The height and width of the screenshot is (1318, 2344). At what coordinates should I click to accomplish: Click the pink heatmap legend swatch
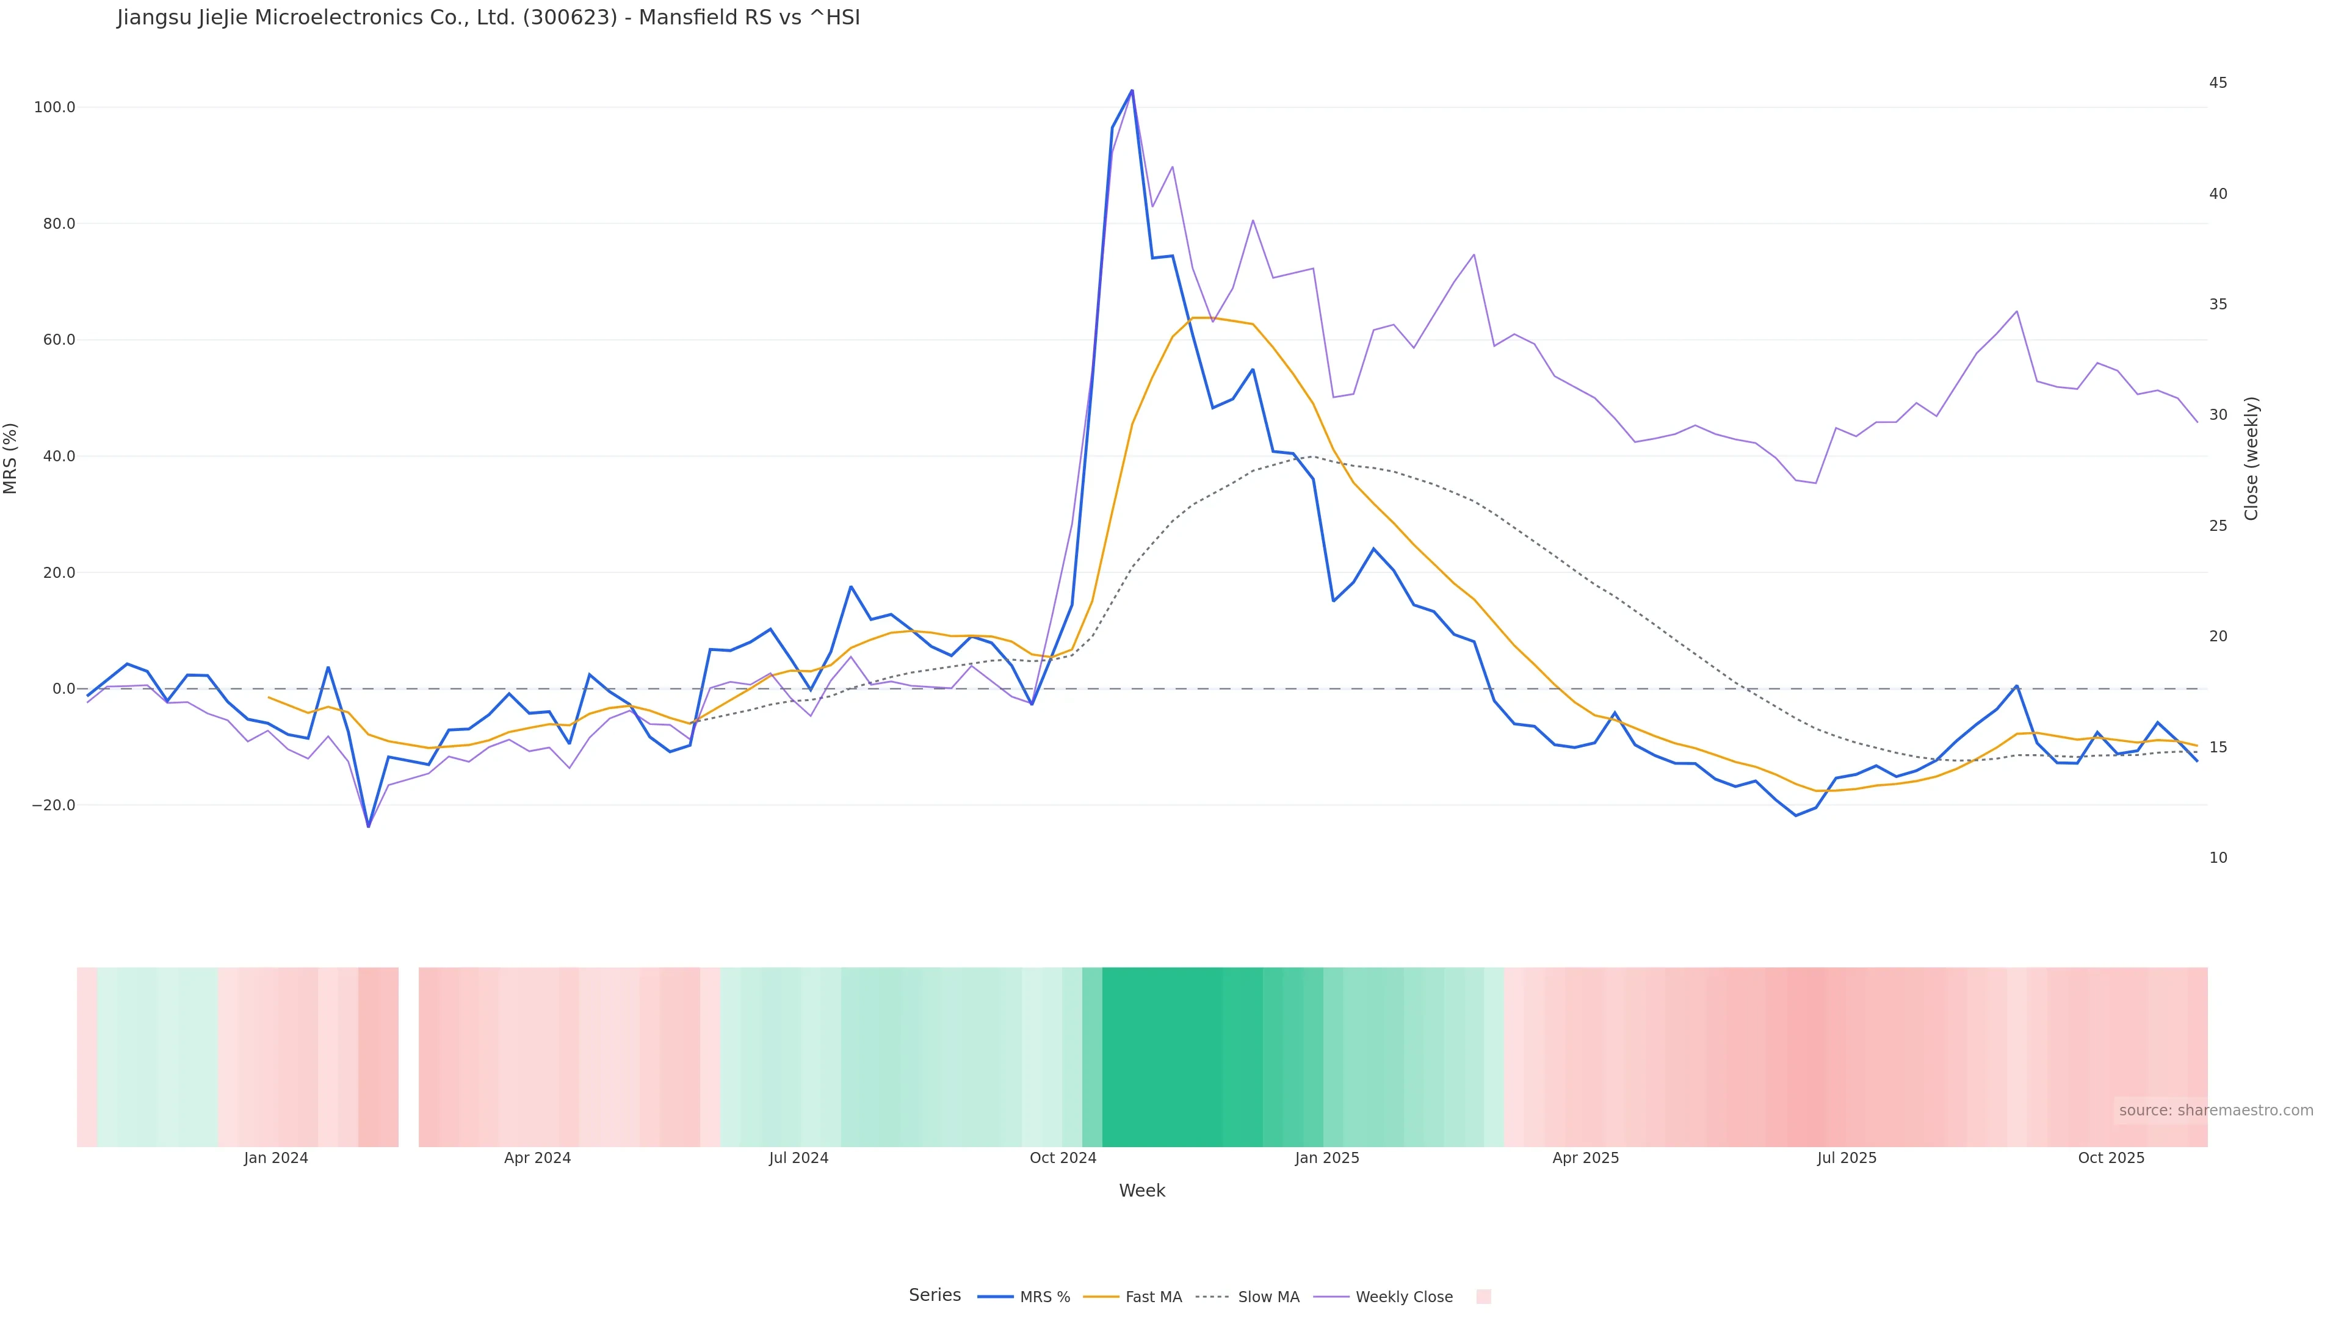click(x=1483, y=1297)
